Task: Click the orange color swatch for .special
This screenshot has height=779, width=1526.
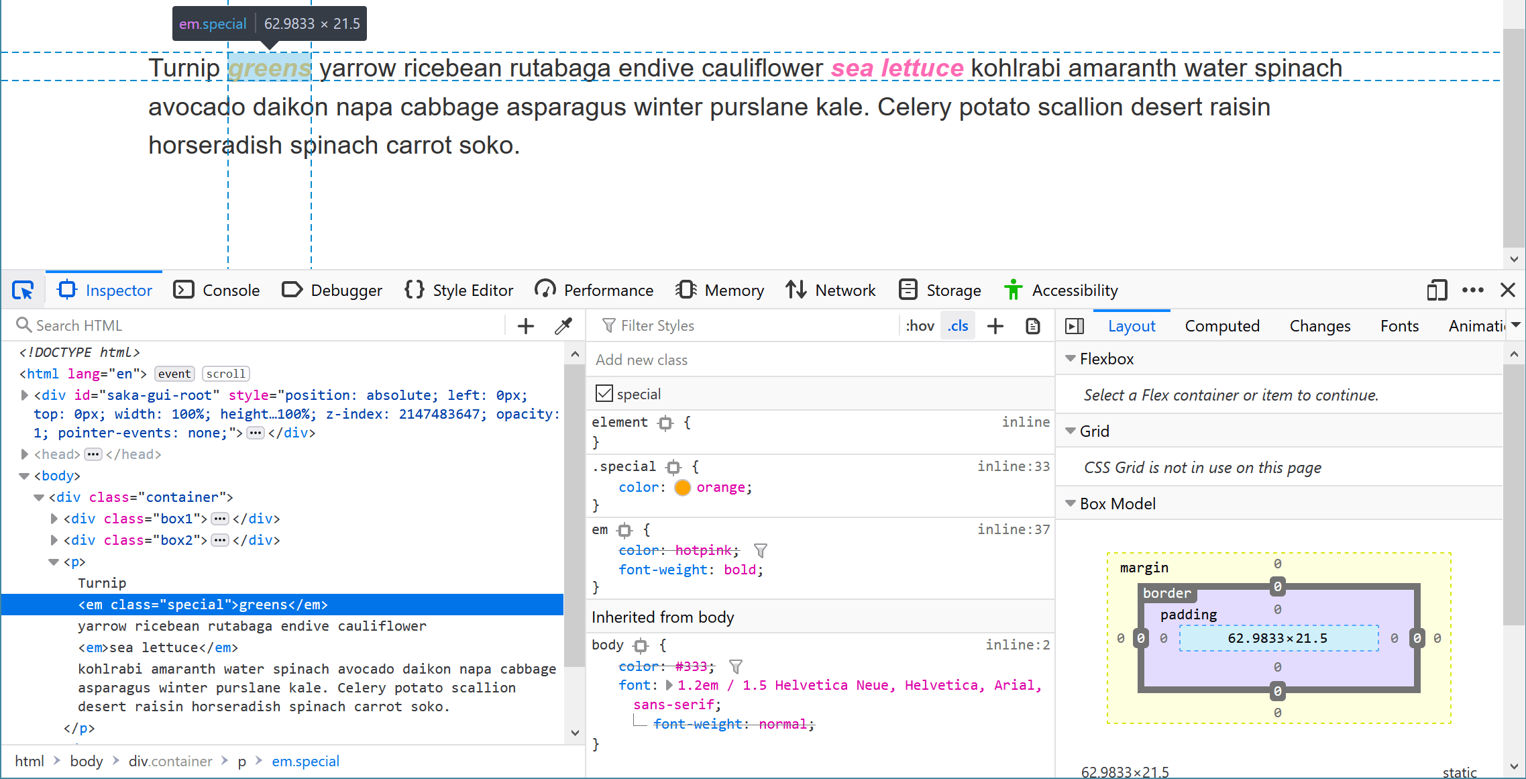Action: 682,487
